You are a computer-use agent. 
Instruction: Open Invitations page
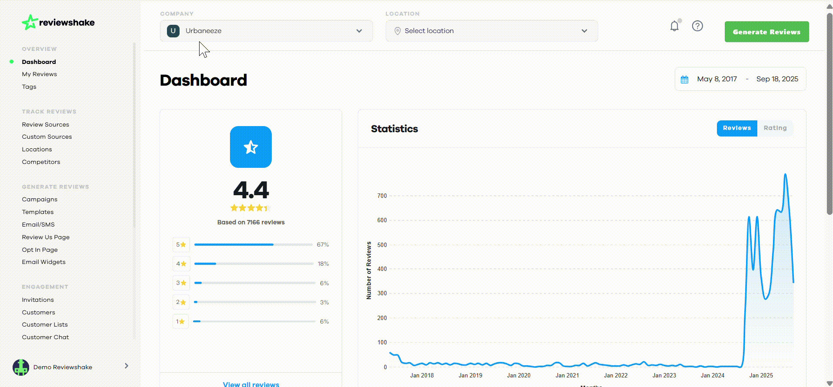(38, 300)
